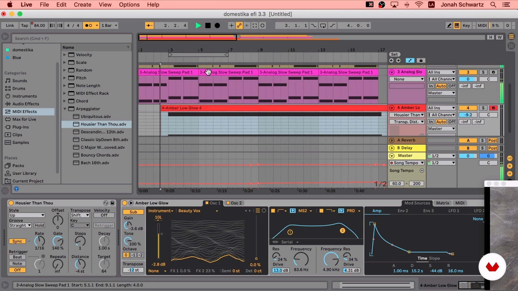Image resolution: width=518 pixels, height=291 pixels.
Task: Toggle the MIDI Arrangement Overdub plus icon
Action: [231, 26]
